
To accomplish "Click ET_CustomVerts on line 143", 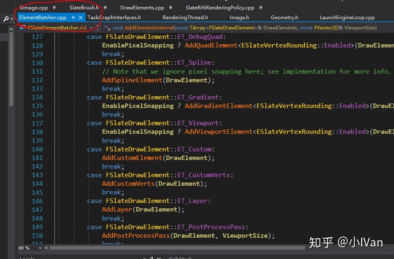I will click(204, 175).
